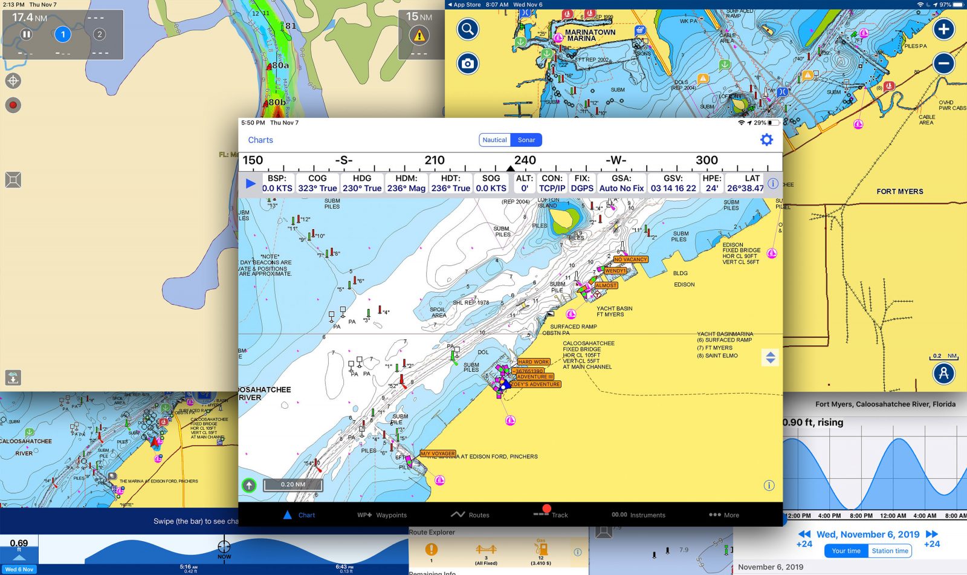Tap the FIX DGPS data cell
967x575 pixels.
[582, 183]
